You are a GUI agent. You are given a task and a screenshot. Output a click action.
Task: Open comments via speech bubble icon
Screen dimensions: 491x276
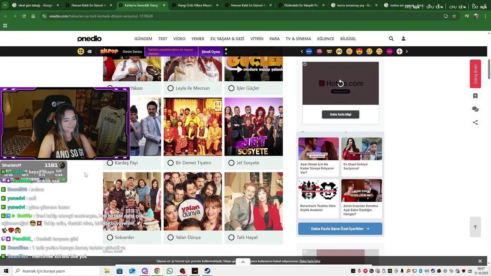pyautogui.click(x=475, y=109)
